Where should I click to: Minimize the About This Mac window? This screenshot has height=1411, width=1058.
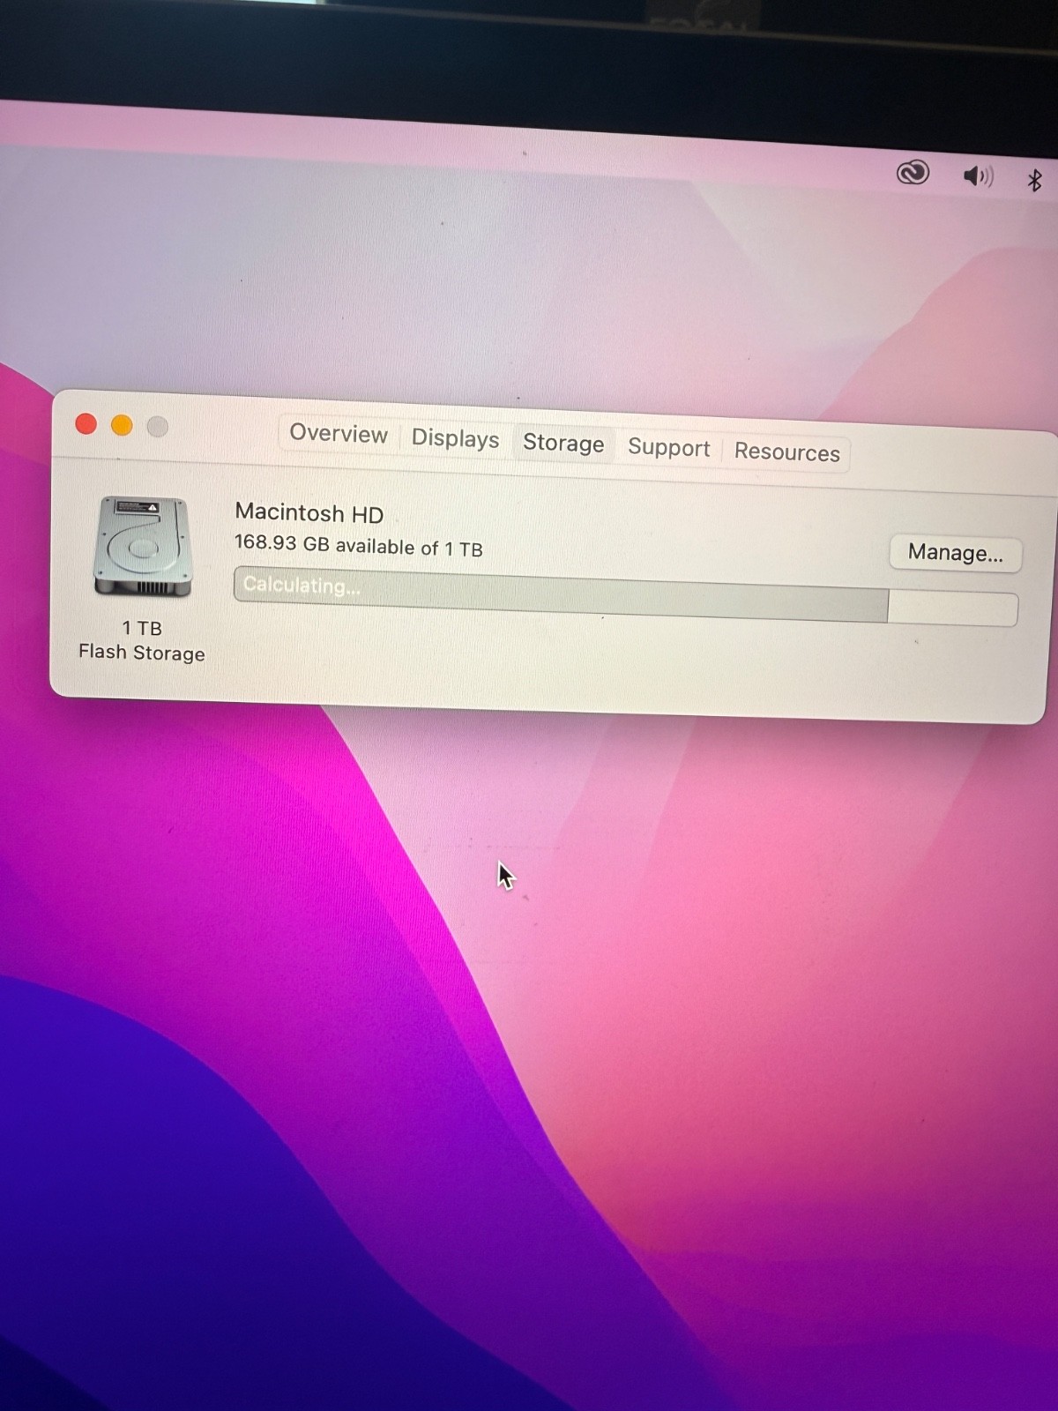click(122, 426)
